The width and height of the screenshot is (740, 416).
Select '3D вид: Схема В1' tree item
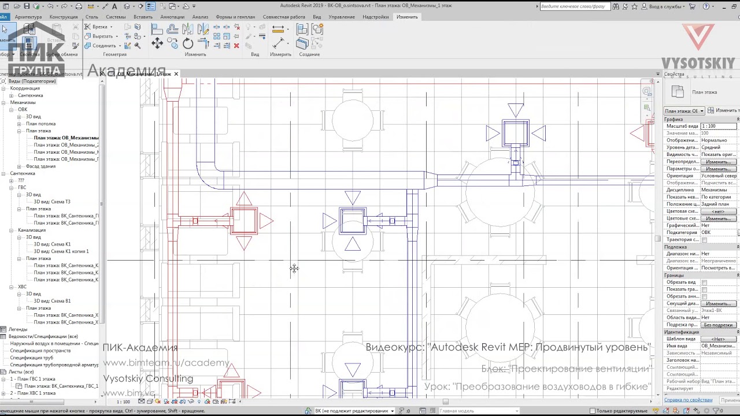[x=52, y=301]
